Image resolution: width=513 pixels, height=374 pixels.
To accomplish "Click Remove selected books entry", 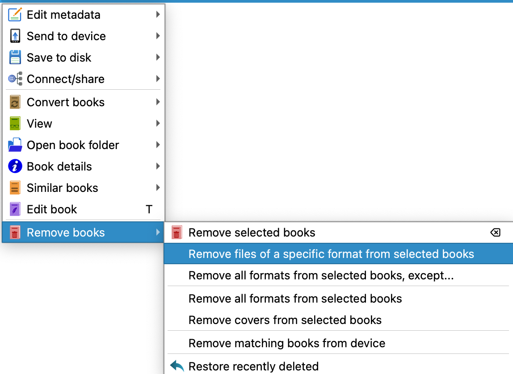I will click(252, 232).
